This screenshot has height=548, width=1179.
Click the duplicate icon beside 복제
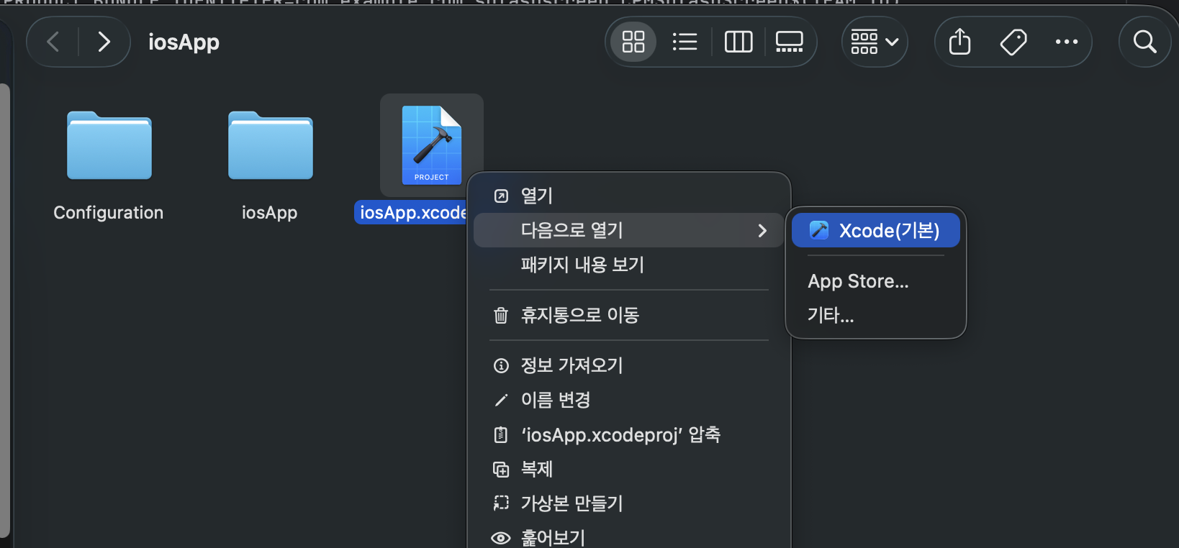(x=501, y=469)
